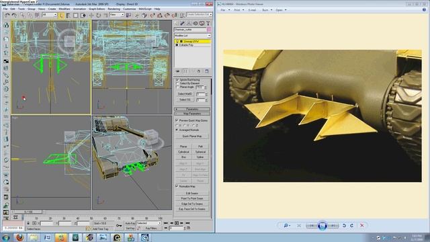Toggle Select By Element checkbox

coord(177,83)
